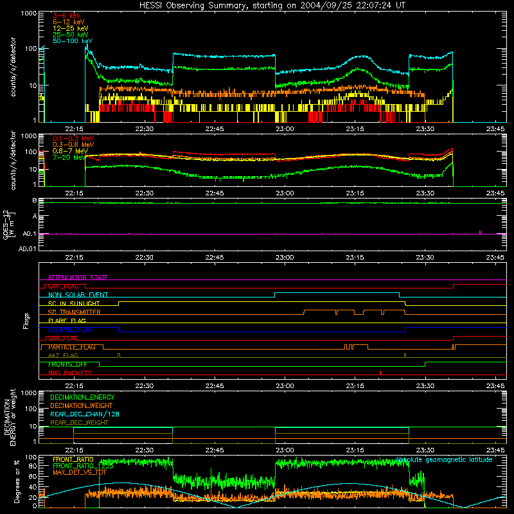This screenshot has height=514, width=514.
Task: Select the 3-6 keV legend label
Action: click(x=67, y=15)
